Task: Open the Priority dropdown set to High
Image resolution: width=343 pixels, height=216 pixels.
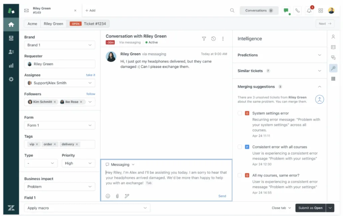Action: click(x=78, y=163)
